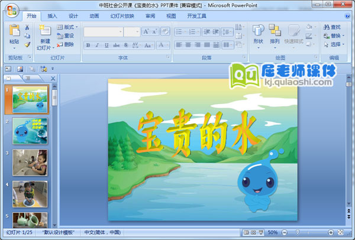The image size is (355, 240).
Task: Click the Cut scissors icon
Action: click(27, 27)
